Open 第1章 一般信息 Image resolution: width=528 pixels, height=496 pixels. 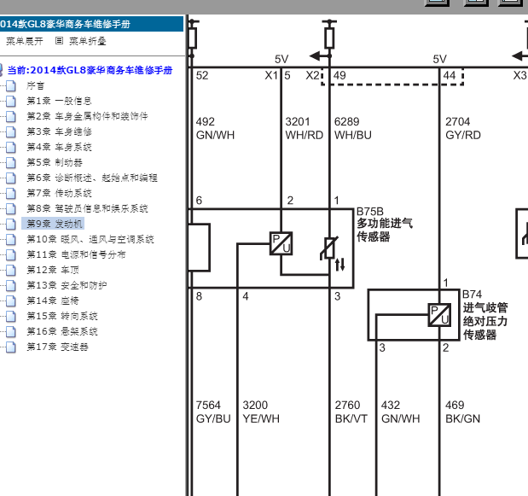click(x=59, y=101)
